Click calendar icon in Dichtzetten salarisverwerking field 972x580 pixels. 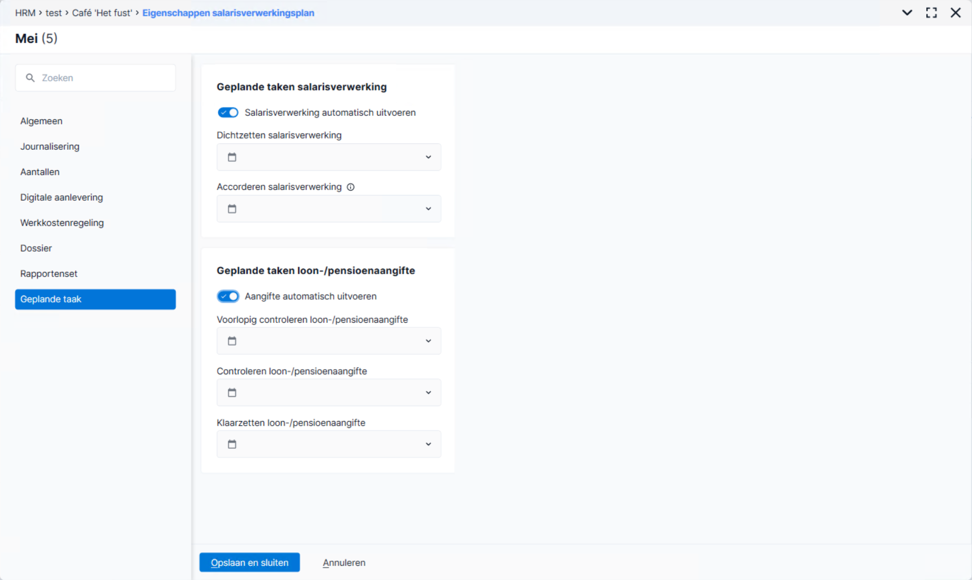click(232, 157)
